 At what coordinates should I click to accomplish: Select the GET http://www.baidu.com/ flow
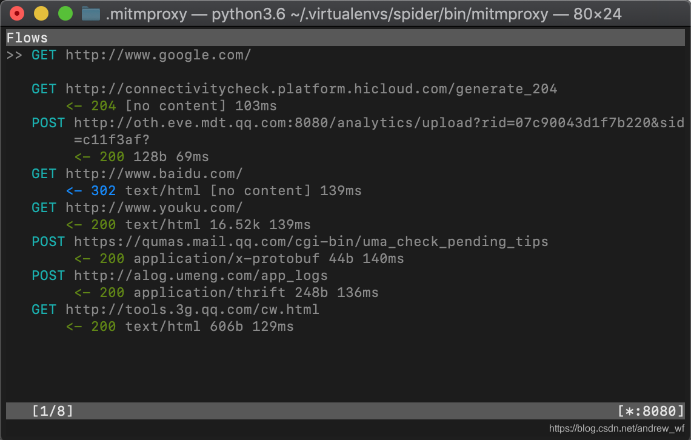click(137, 173)
